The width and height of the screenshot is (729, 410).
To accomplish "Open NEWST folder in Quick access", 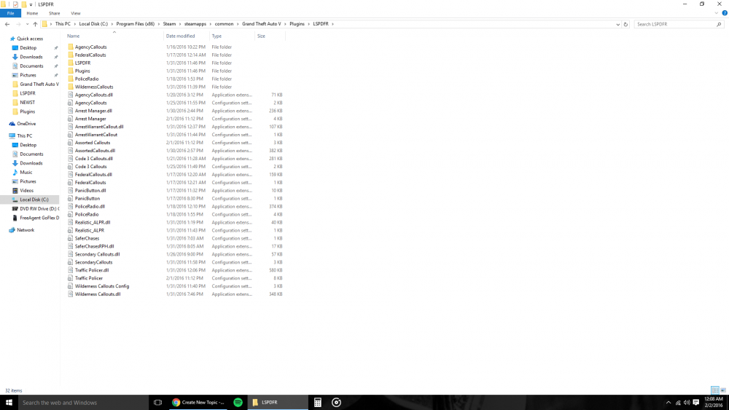I will 27,103.
